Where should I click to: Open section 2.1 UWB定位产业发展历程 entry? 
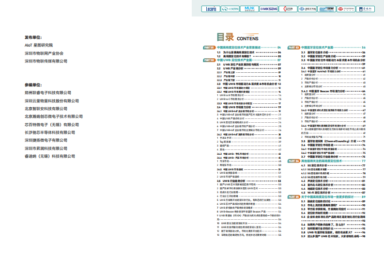tap(245, 64)
